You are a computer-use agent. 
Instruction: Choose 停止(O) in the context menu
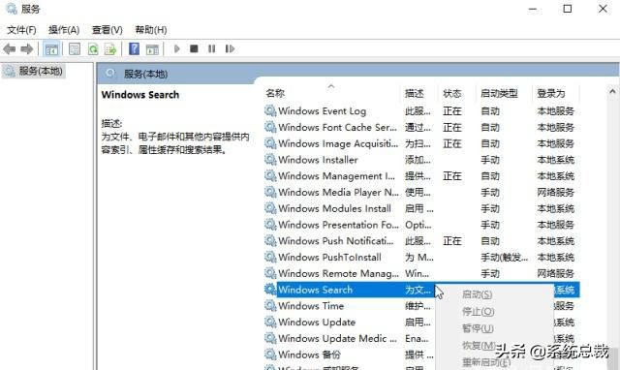[478, 312]
